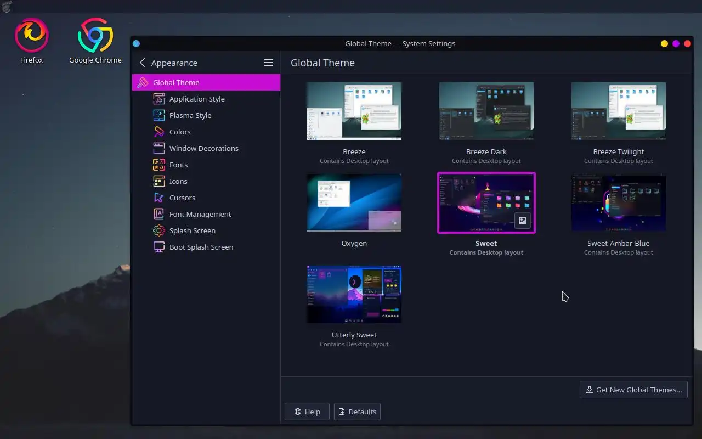The image size is (702, 439).
Task: Click the Fonts sidebar icon
Action: (x=158, y=165)
